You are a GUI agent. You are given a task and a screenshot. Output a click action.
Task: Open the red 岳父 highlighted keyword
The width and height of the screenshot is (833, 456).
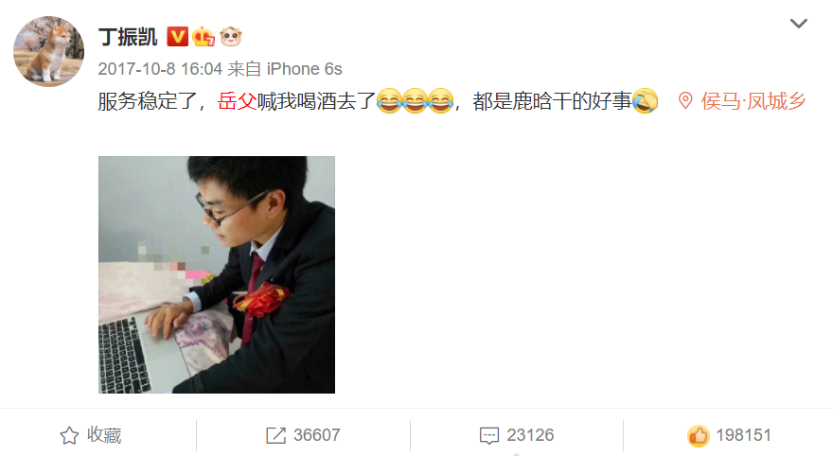pyautogui.click(x=237, y=101)
